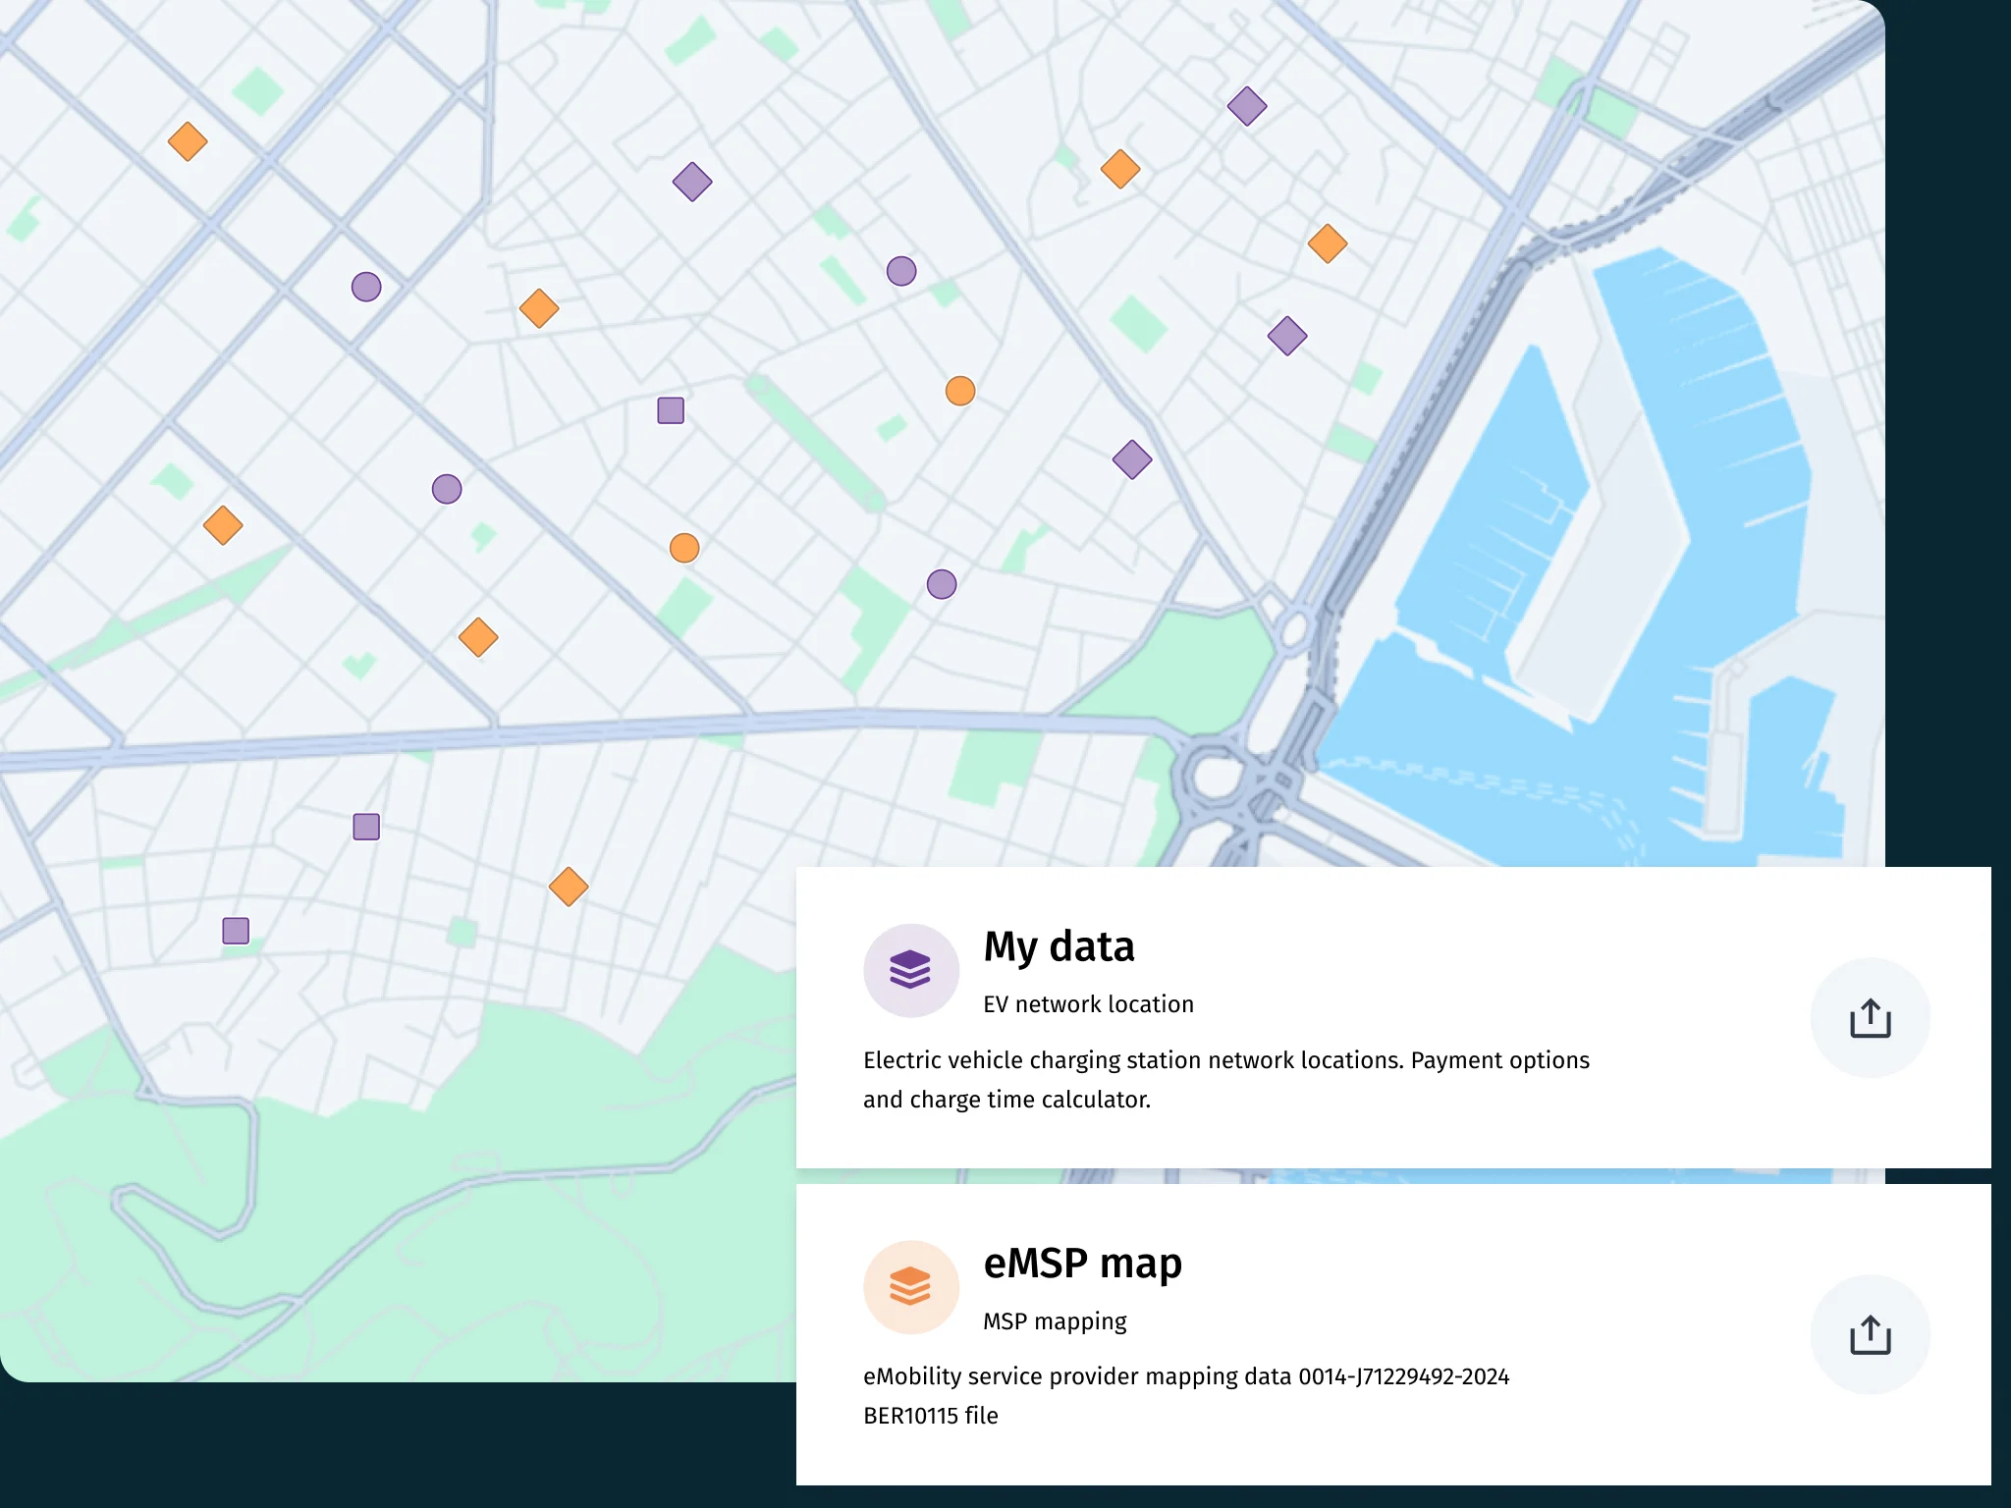Image resolution: width=2011 pixels, height=1508 pixels.
Task: Click the EV network location subtitle
Action: tap(1088, 1004)
